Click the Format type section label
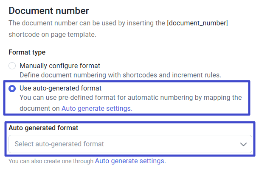This screenshot has width=256, height=170. click(x=27, y=52)
